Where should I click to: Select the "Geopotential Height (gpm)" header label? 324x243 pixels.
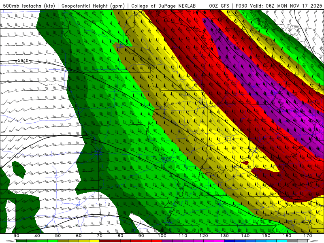pyautogui.click(x=93, y=6)
